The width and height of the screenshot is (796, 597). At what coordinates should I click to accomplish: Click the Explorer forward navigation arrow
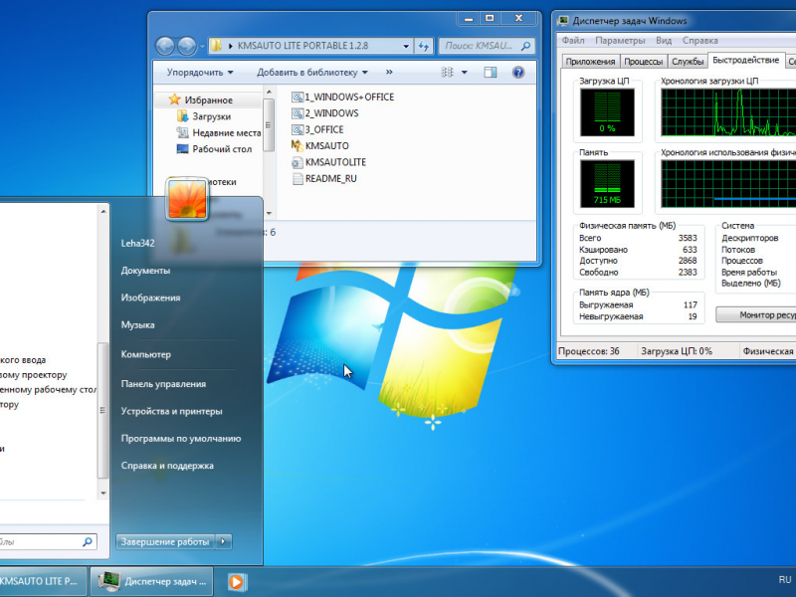coord(186,46)
